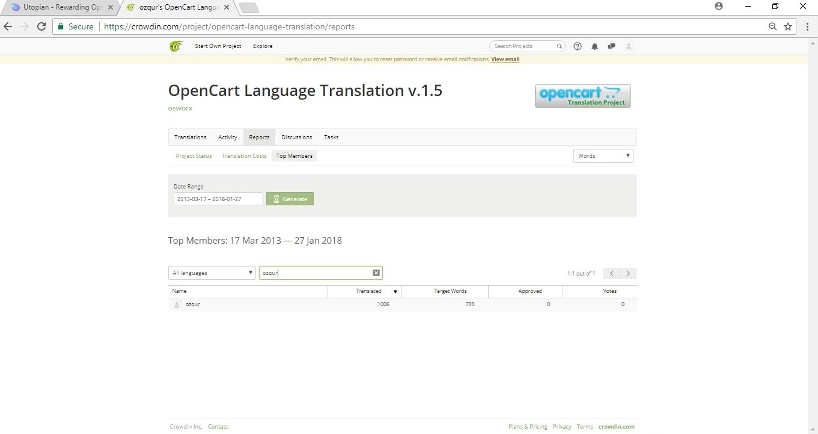Go to next page of members

628,274
